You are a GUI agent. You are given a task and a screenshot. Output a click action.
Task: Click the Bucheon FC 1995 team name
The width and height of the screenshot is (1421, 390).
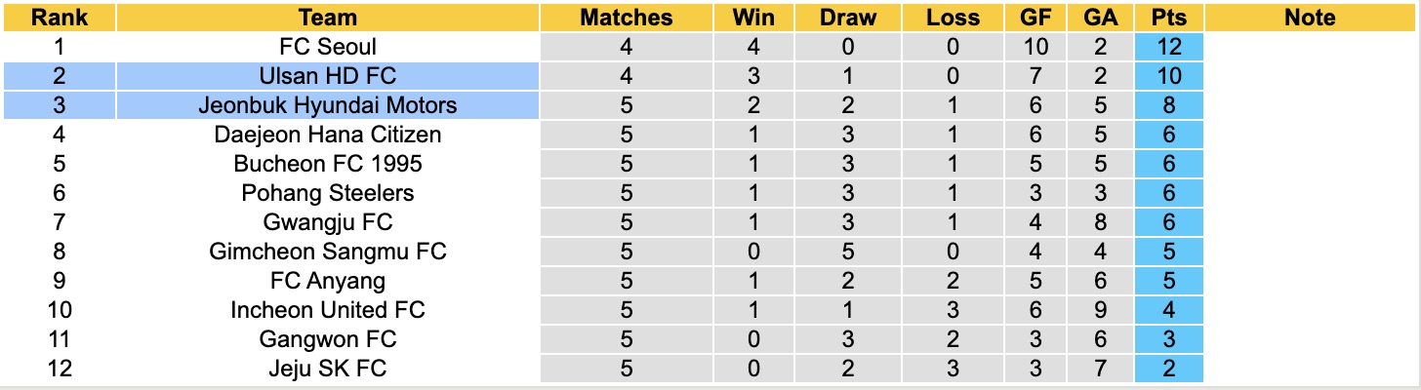click(x=328, y=164)
